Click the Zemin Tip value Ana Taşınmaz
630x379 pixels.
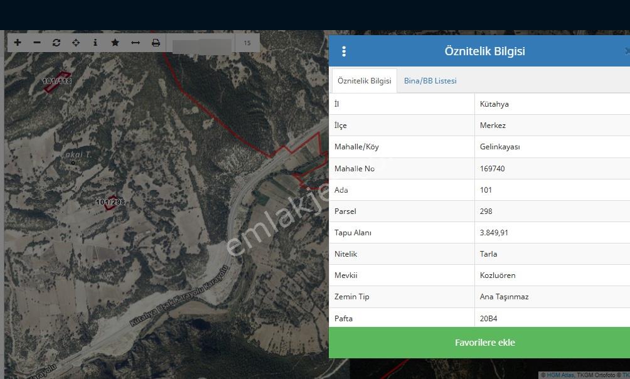(x=504, y=297)
